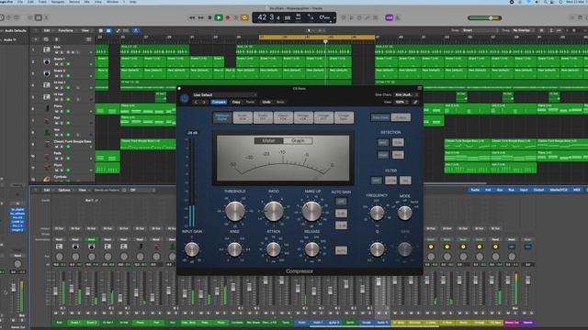Toggle the mixer Audio filter button

click(x=475, y=190)
